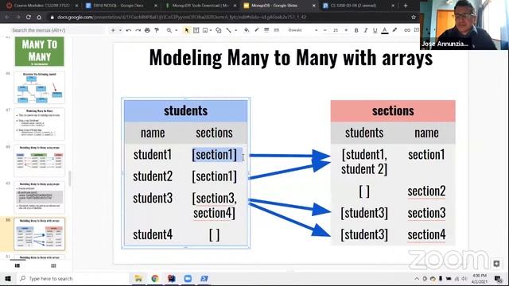Click the new slide plus button
509x286 pixels.
[x=113, y=30]
